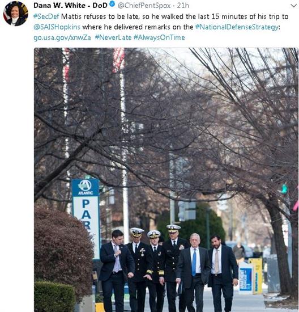Click the blue verified badge icon

pos(112,4)
